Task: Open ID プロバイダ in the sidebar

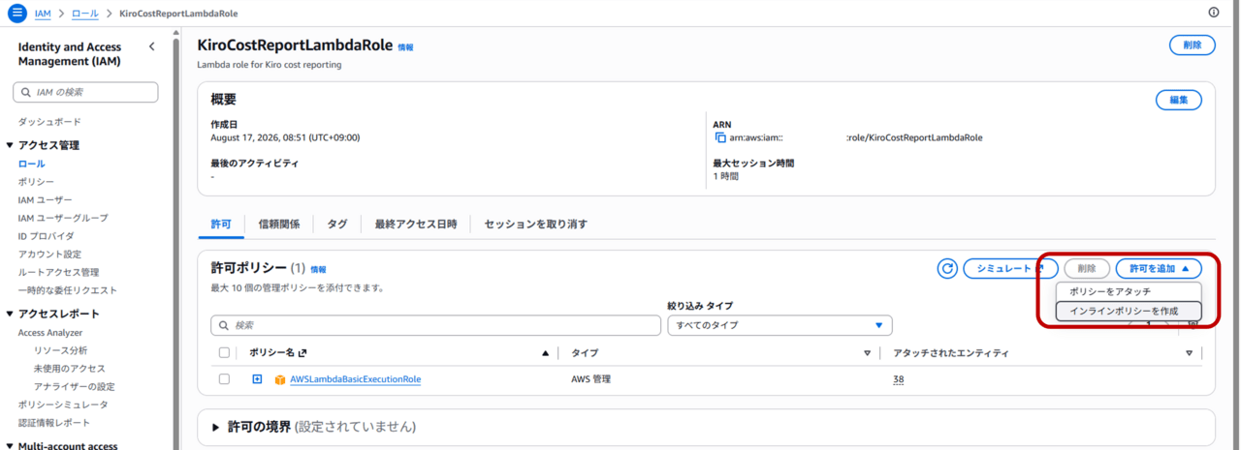Action: click(46, 236)
